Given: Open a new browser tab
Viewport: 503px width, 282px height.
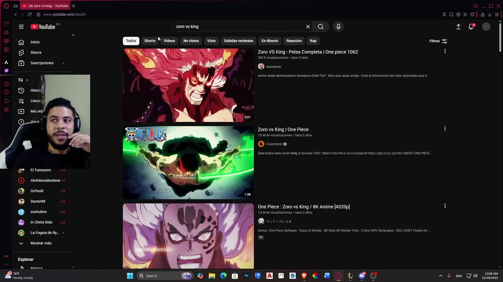Looking at the screenshot, I should (73, 6).
